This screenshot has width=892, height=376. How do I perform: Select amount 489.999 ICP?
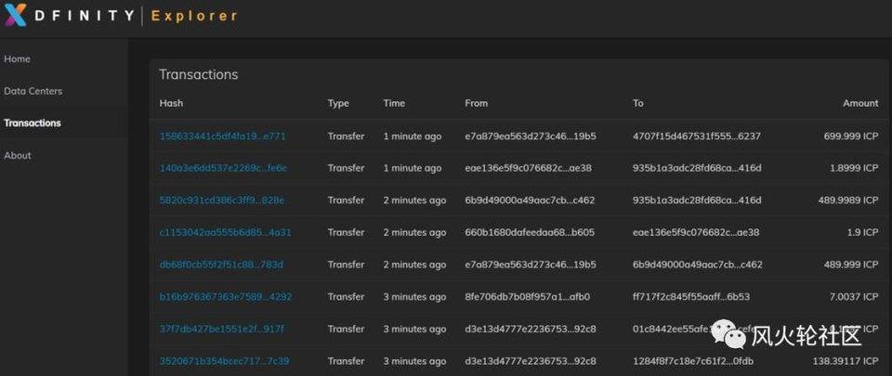tap(851, 265)
